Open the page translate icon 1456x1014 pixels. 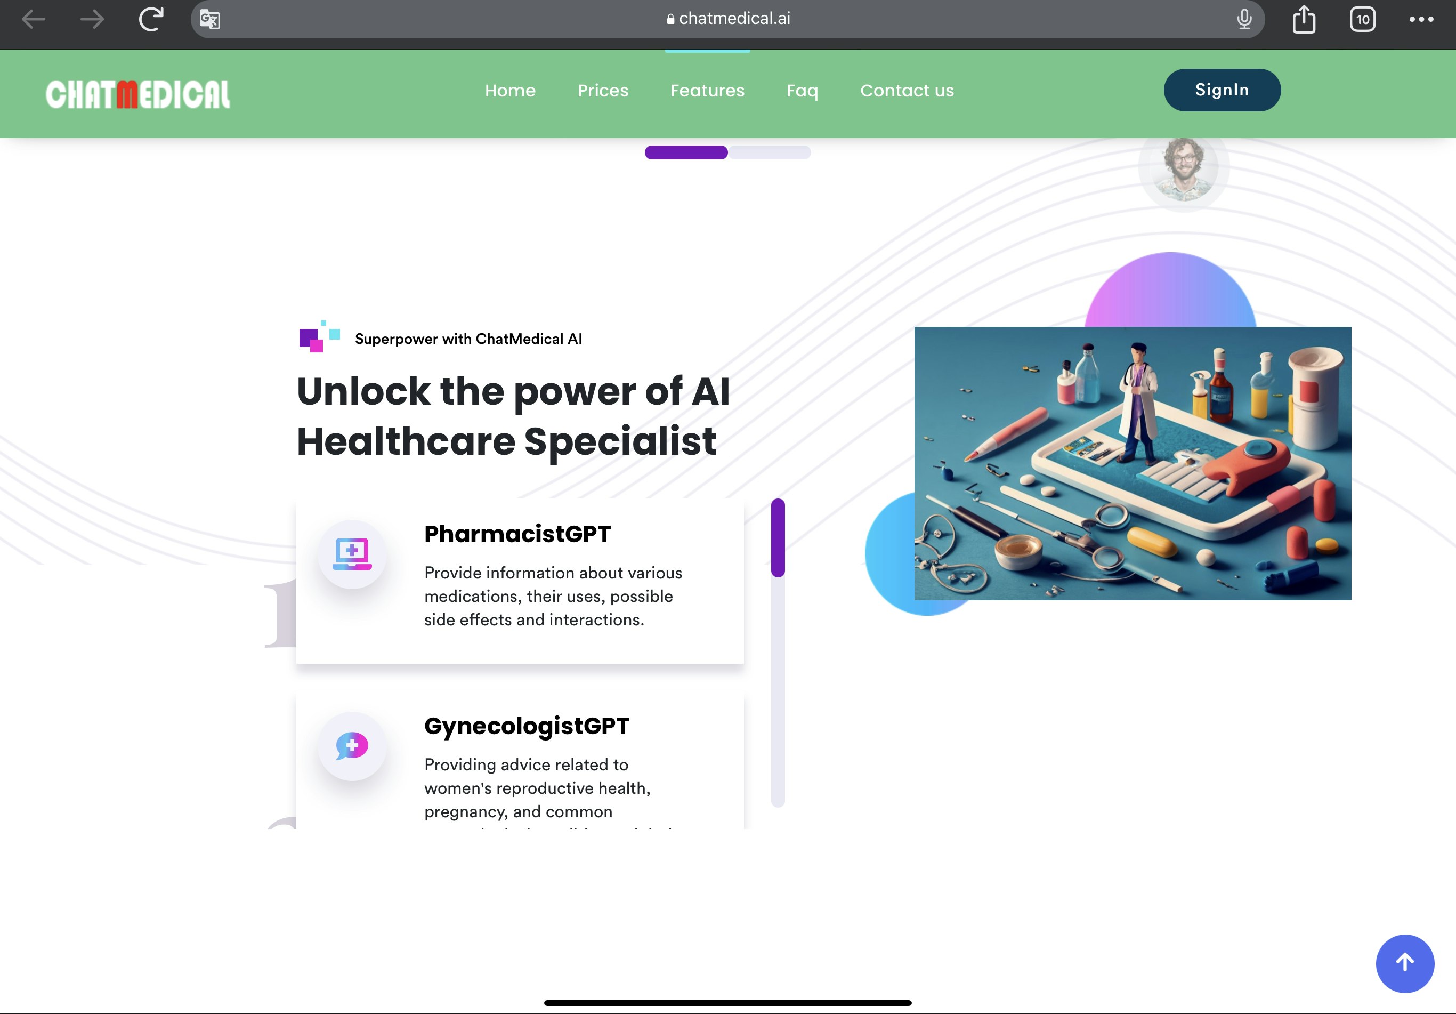pyautogui.click(x=210, y=20)
